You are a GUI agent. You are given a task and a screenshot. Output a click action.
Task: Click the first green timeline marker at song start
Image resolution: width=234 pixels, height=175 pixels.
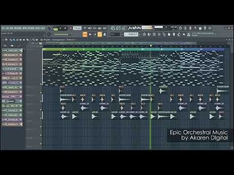[x=53, y=49]
